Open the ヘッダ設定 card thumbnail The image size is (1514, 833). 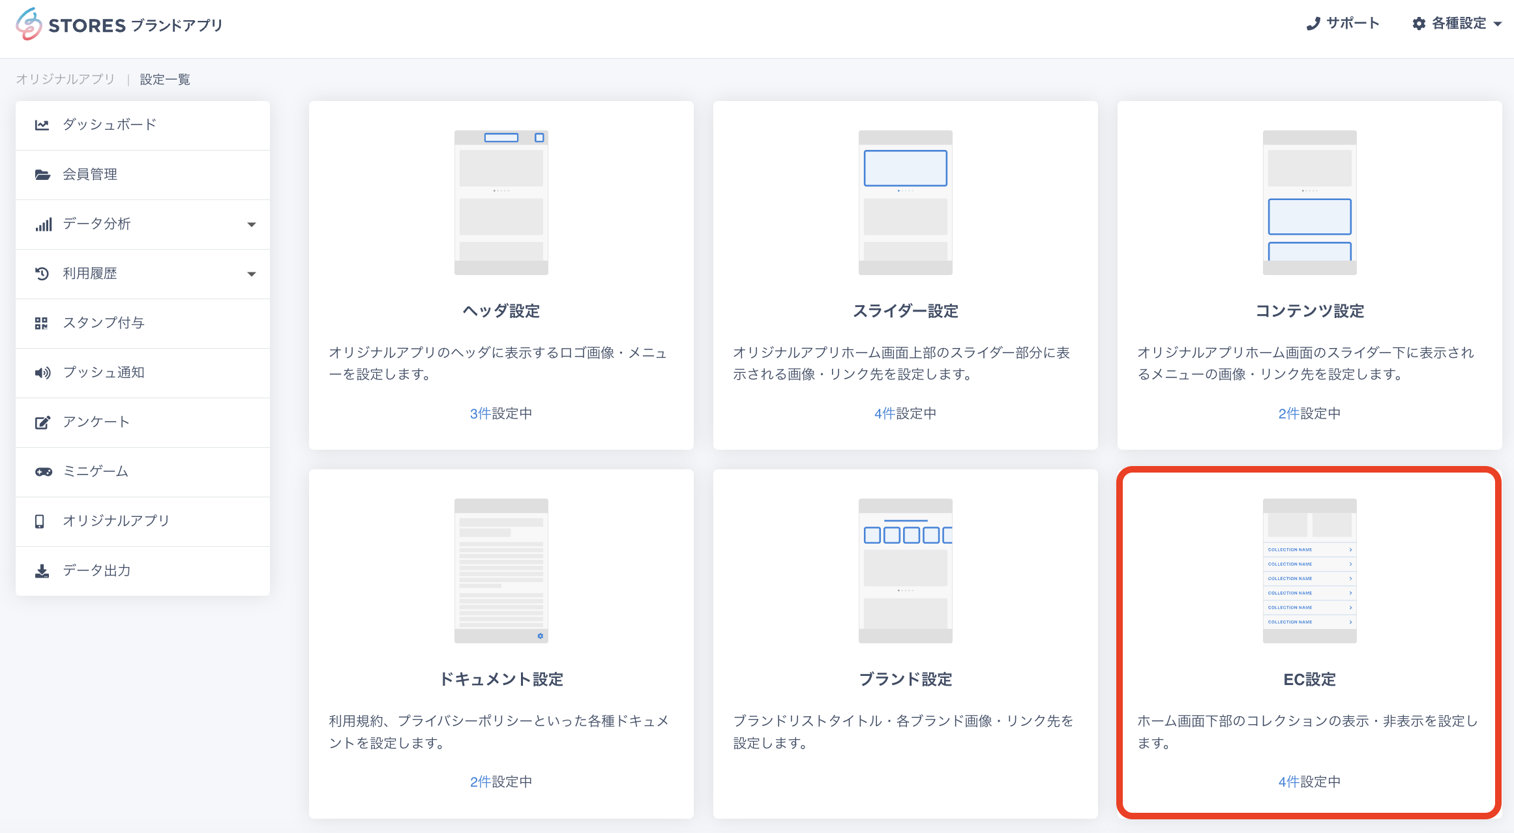[x=501, y=202]
